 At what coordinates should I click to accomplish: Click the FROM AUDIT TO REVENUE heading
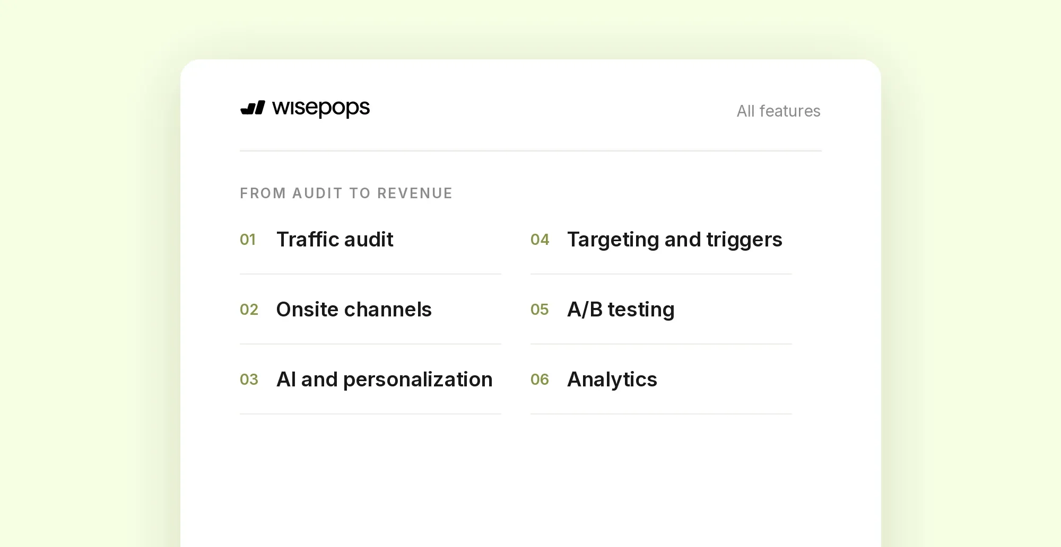coord(346,193)
